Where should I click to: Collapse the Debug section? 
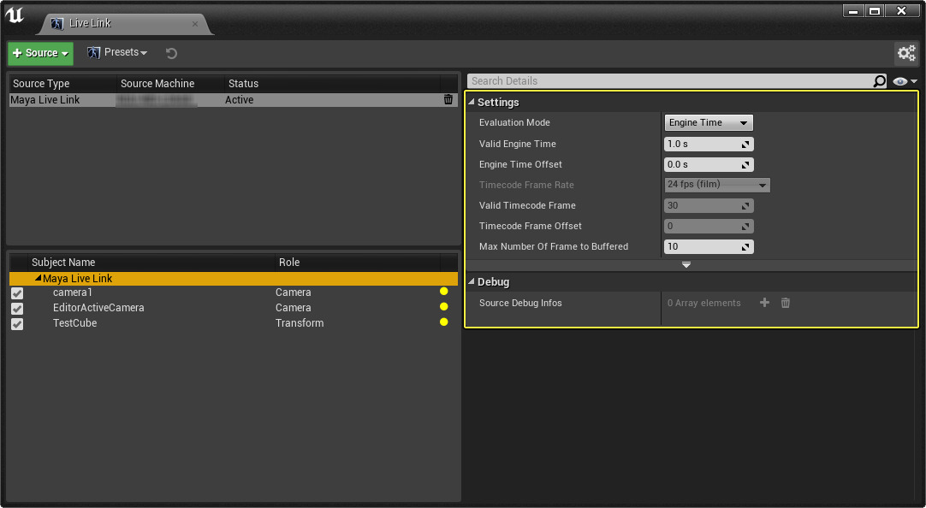coord(472,282)
